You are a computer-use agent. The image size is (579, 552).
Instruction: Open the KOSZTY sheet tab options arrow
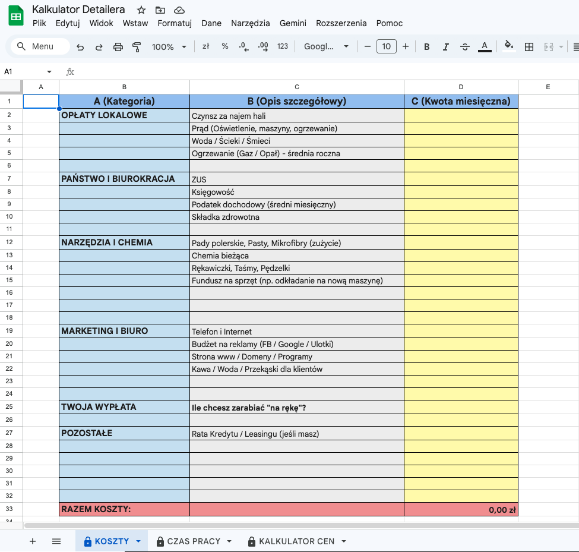tap(138, 541)
